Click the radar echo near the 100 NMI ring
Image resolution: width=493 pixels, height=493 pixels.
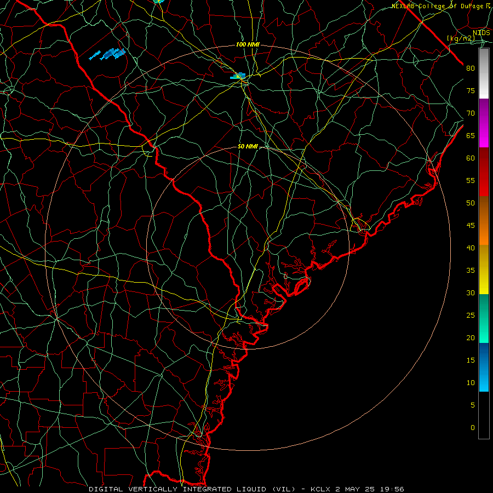point(238,76)
